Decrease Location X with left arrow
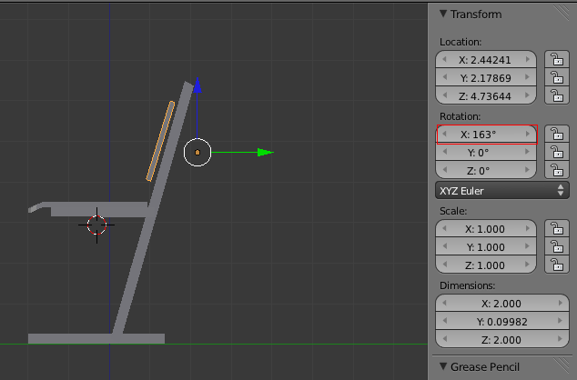Screen dimensions: 577x380 pyautogui.click(x=444, y=59)
